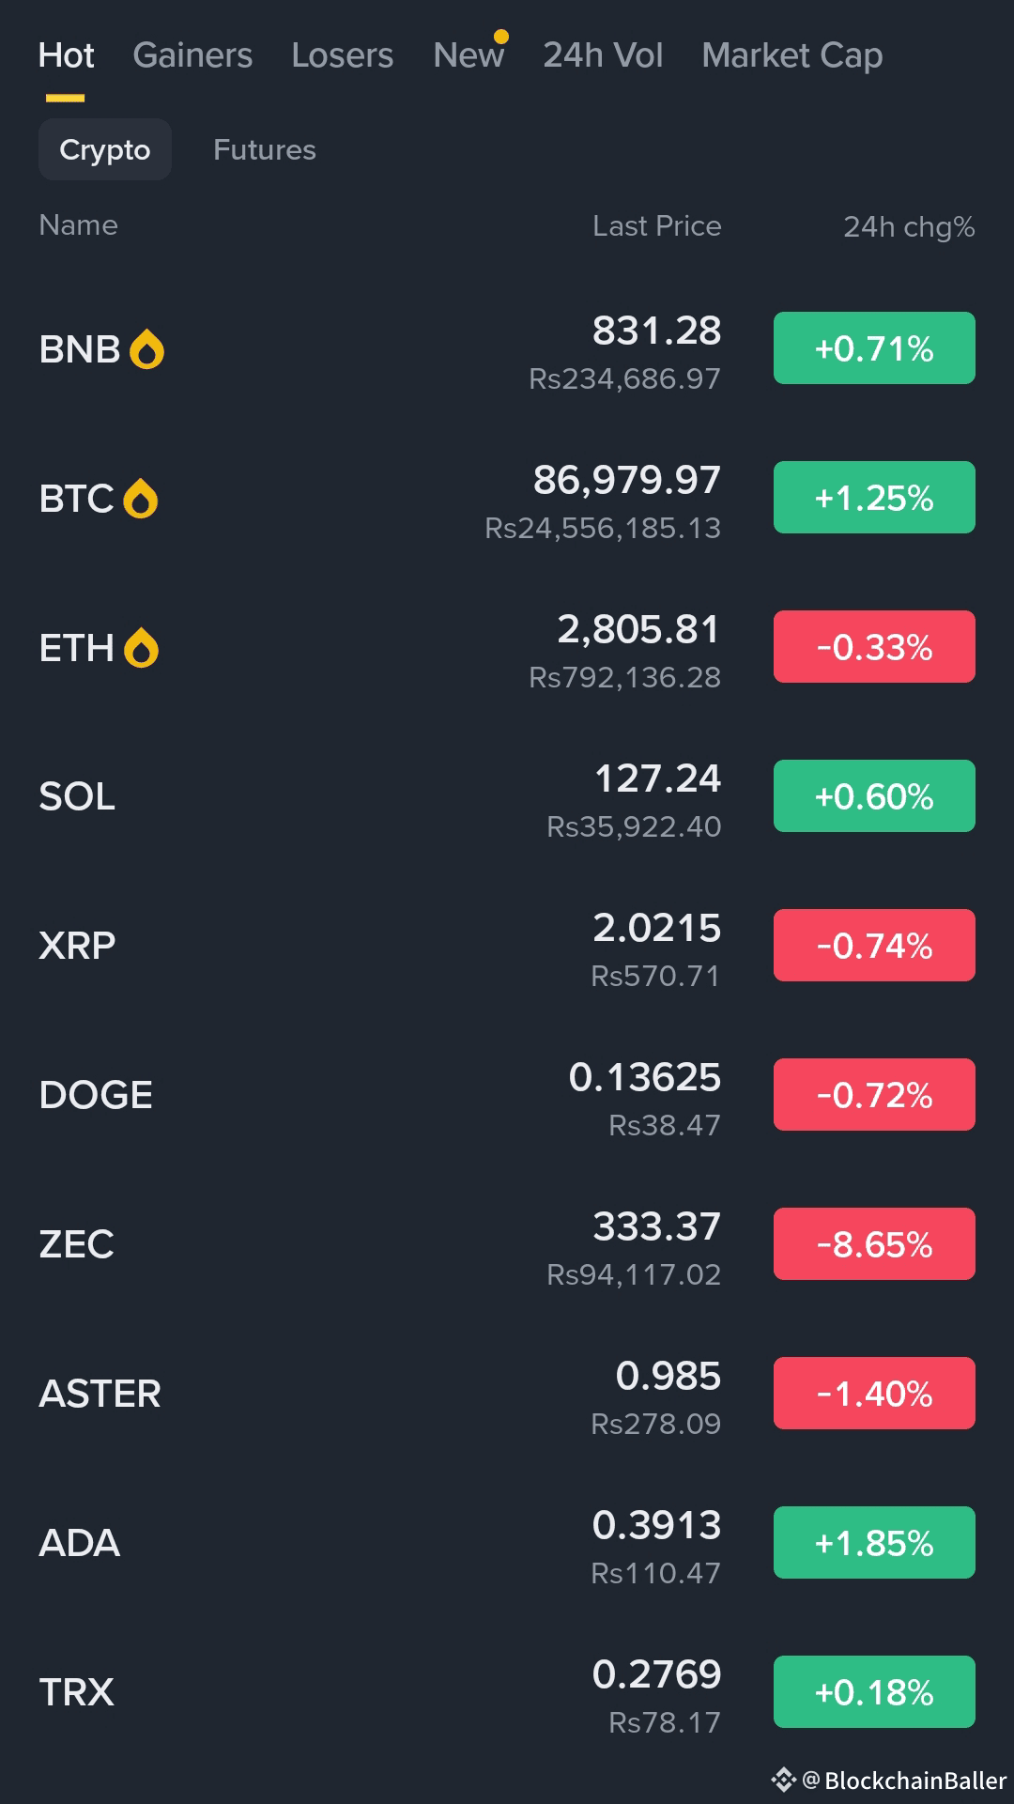Open the @BlockchainBaller watermark link
The image size is (1014, 1804).
pos(904,1781)
